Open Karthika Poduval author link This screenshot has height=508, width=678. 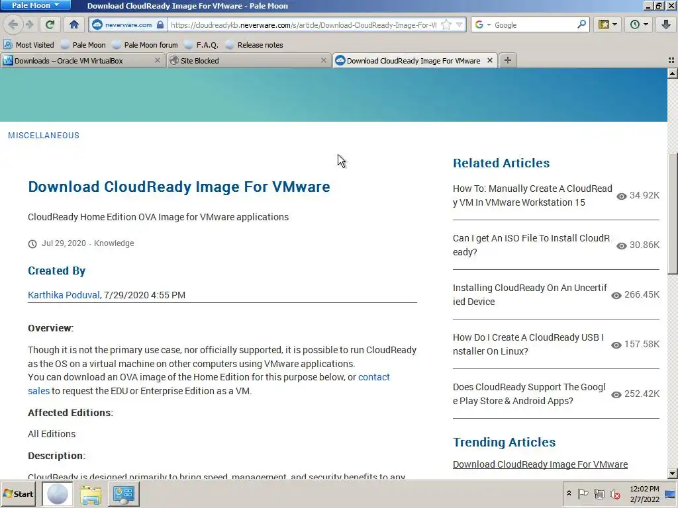64,295
